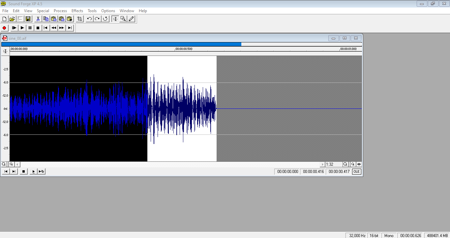Click the 00:00:00.500 time ruler mark

tap(184, 49)
